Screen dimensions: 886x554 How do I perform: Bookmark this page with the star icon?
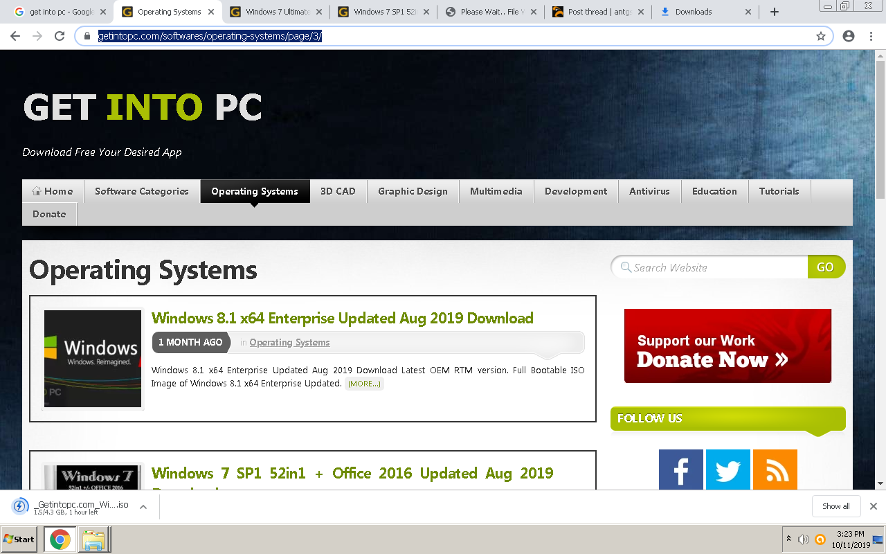pyautogui.click(x=821, y=36)
